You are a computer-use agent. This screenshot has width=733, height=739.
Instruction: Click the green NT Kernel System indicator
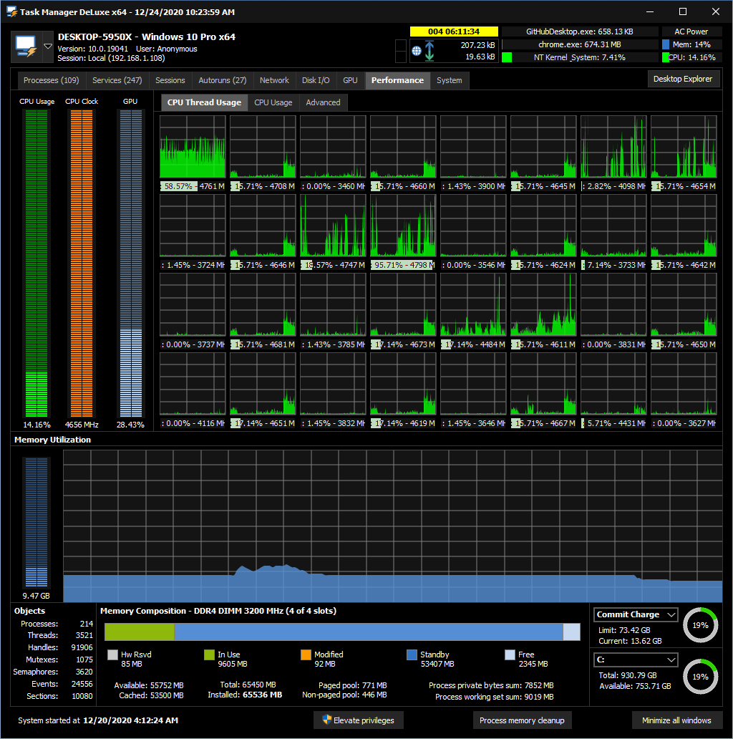pos(507,57)
